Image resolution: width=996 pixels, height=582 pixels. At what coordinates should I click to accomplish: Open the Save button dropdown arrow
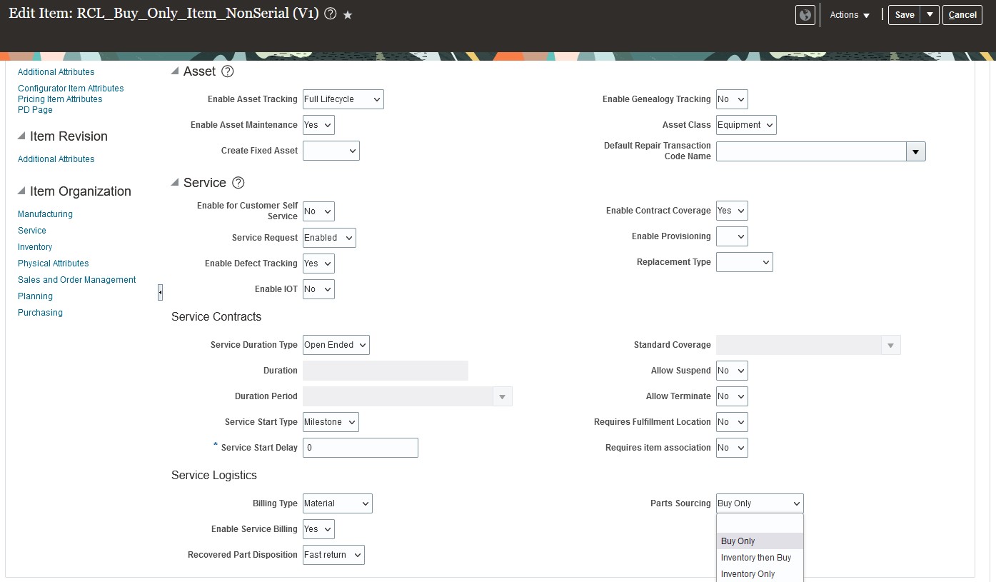pyautogui.click(x=930, y=15)
